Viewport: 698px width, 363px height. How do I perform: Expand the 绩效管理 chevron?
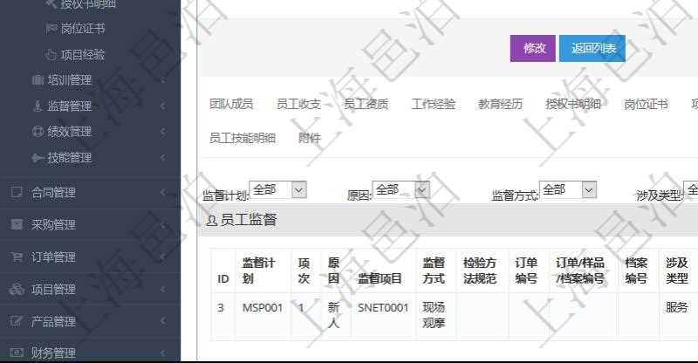[x=162, y=132]
